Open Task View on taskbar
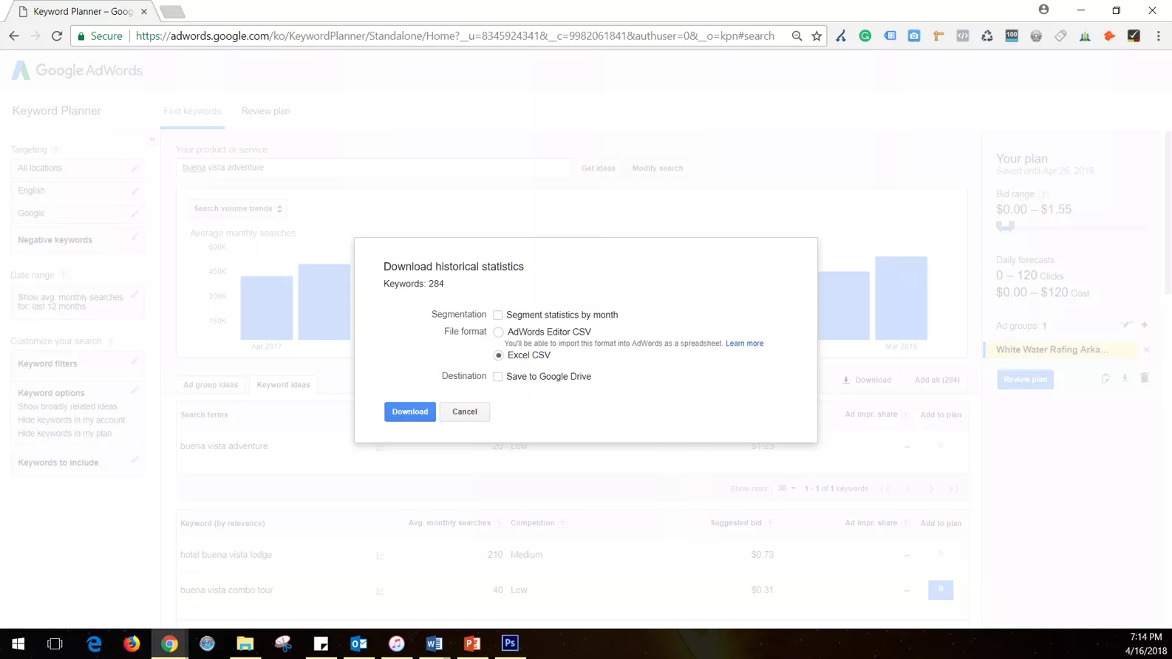This screenshot has width=1172, height=659. click(55, 643)
